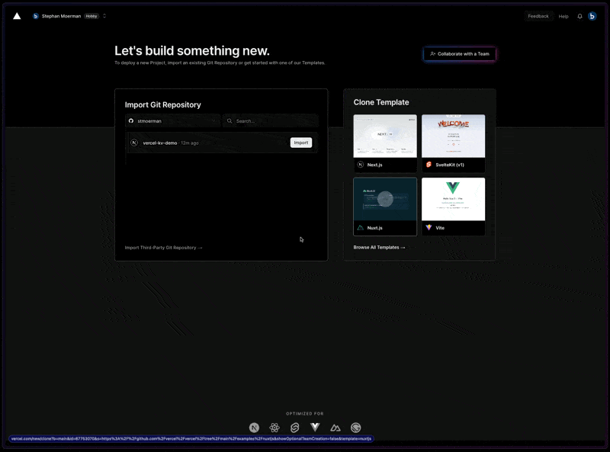Open the stmoerman Git account dropdown
Image resolution: width=610 pixels, height=452 pixels.
pyautogui.click(x=172, y=120)
